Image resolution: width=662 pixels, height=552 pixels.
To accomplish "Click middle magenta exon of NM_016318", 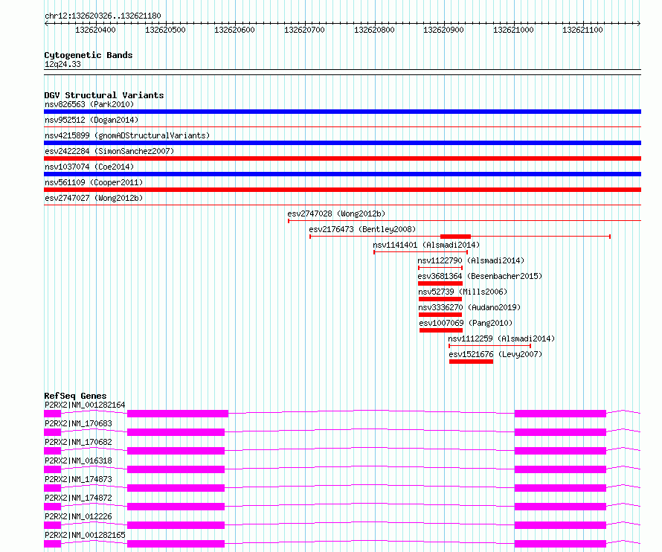I will 176,469.
